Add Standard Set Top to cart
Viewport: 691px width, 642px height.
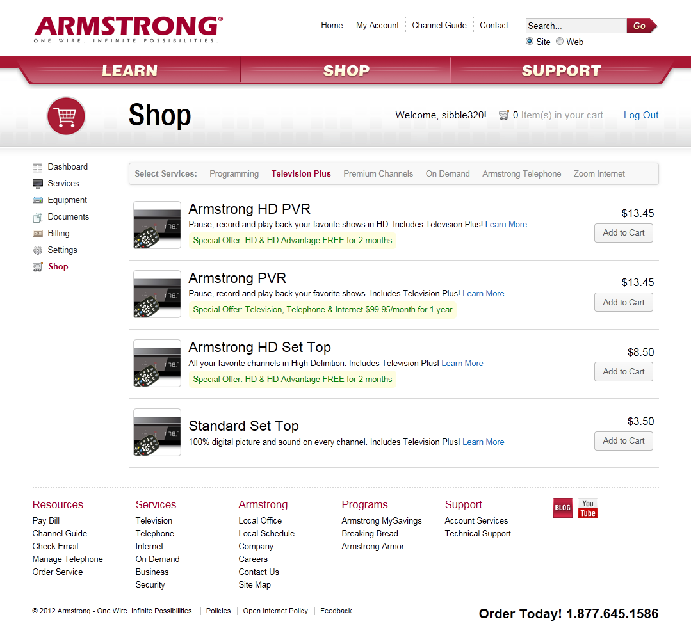[x=623, y=441]
